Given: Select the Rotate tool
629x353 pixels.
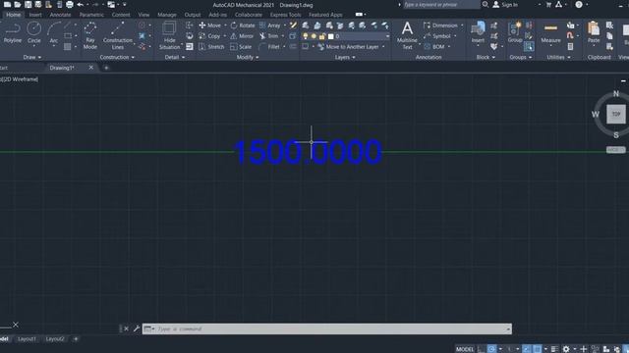Looking at the screenshot, I should [x=243, y=25].
